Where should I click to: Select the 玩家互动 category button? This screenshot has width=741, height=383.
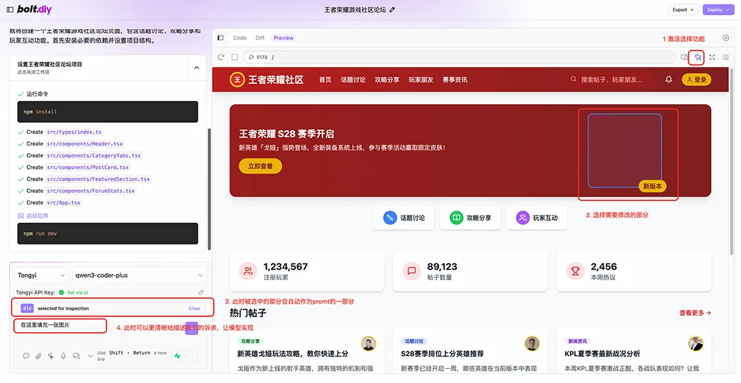pos(537,218)
